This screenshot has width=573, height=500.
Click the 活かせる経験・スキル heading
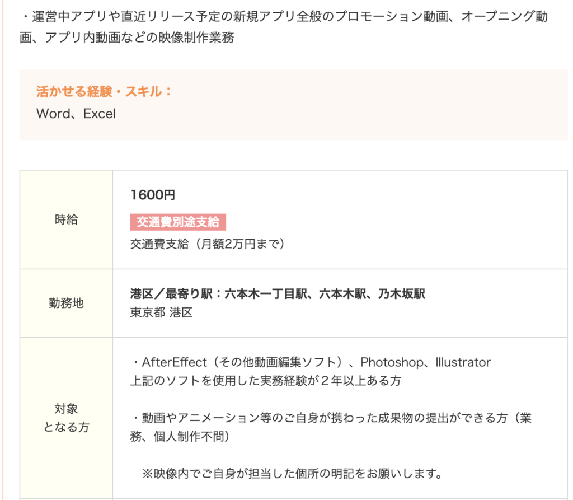point(104,91)
